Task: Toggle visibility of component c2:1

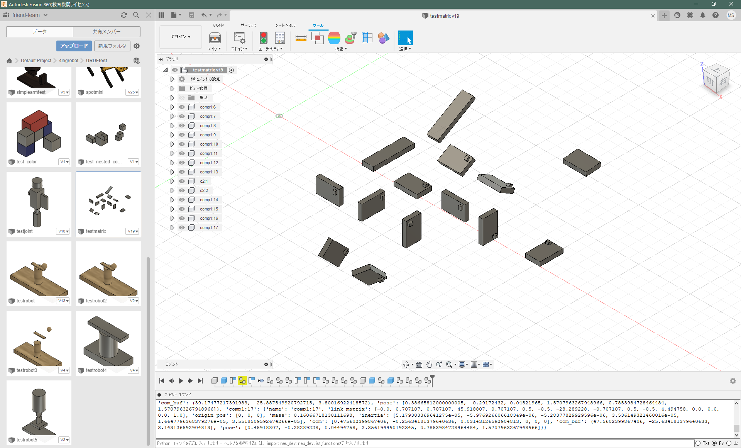Action: tap(181, 181)
